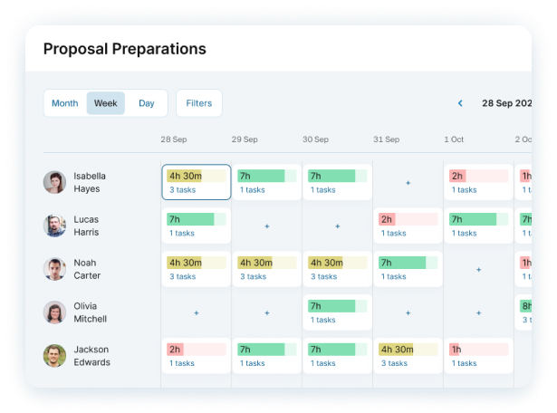Go to previous week with left chevron
The width and height of the screenshot is (557, 413).
[460, 103]
